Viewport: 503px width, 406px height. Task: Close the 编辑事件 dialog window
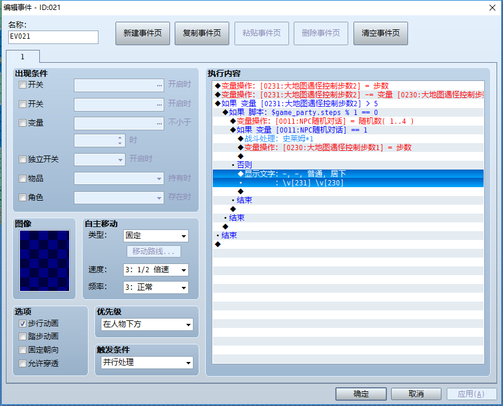click(x=492, y=8)
